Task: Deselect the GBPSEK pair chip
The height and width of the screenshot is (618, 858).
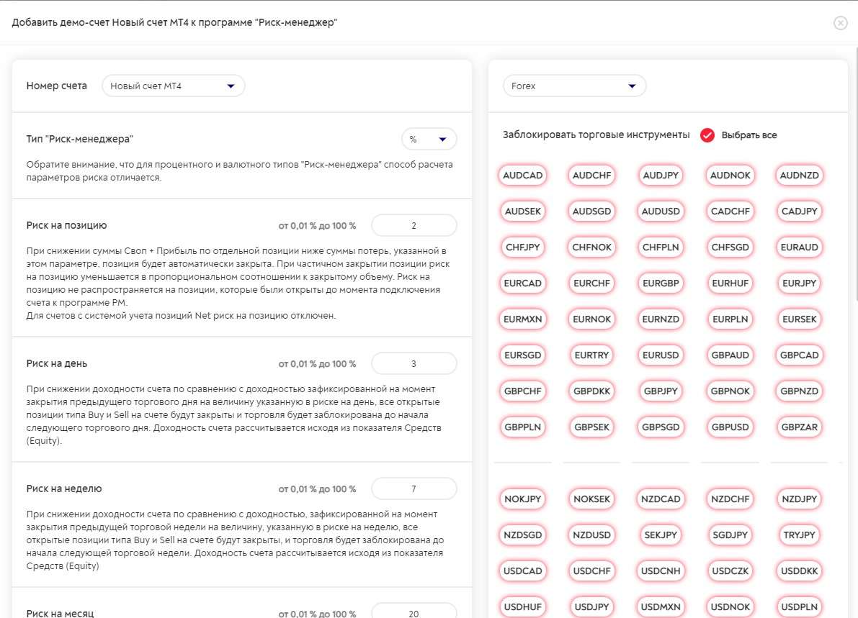Action: tap(591, 428)
